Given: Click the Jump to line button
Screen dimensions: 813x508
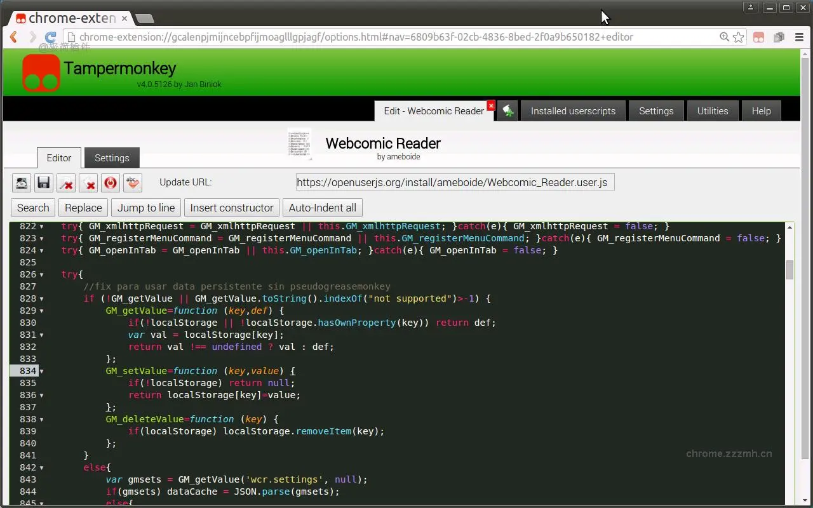Looking at the screenshot, I should tap(146, 208).
